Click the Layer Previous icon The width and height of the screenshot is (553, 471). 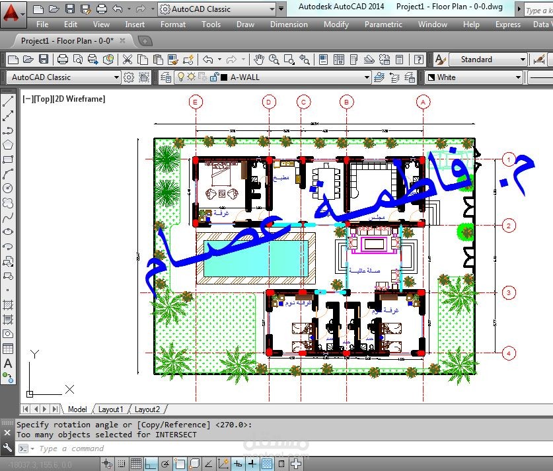coord(394,77)
